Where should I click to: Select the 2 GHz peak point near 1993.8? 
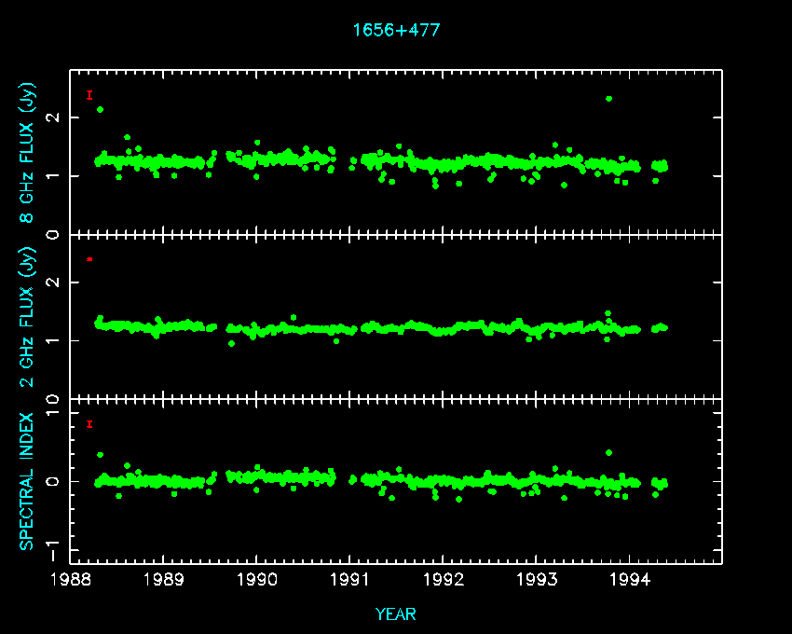(x=608, y=314)
